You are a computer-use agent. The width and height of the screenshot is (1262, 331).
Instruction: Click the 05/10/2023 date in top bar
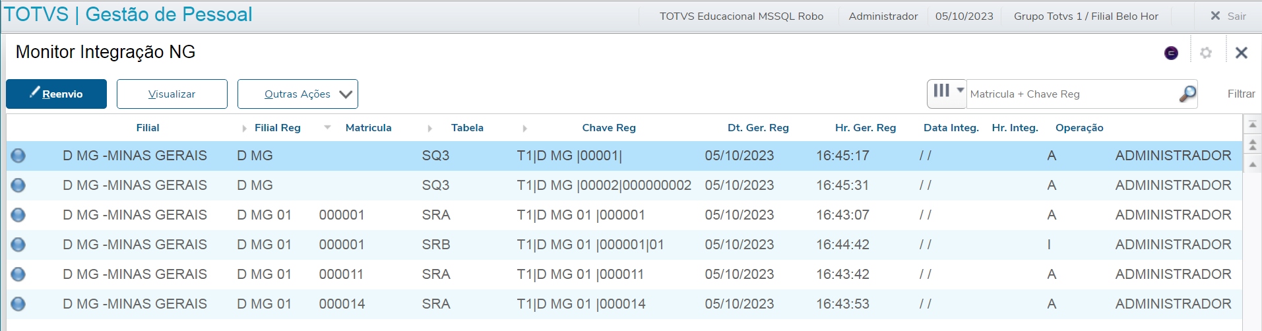(x=964, y=16)
